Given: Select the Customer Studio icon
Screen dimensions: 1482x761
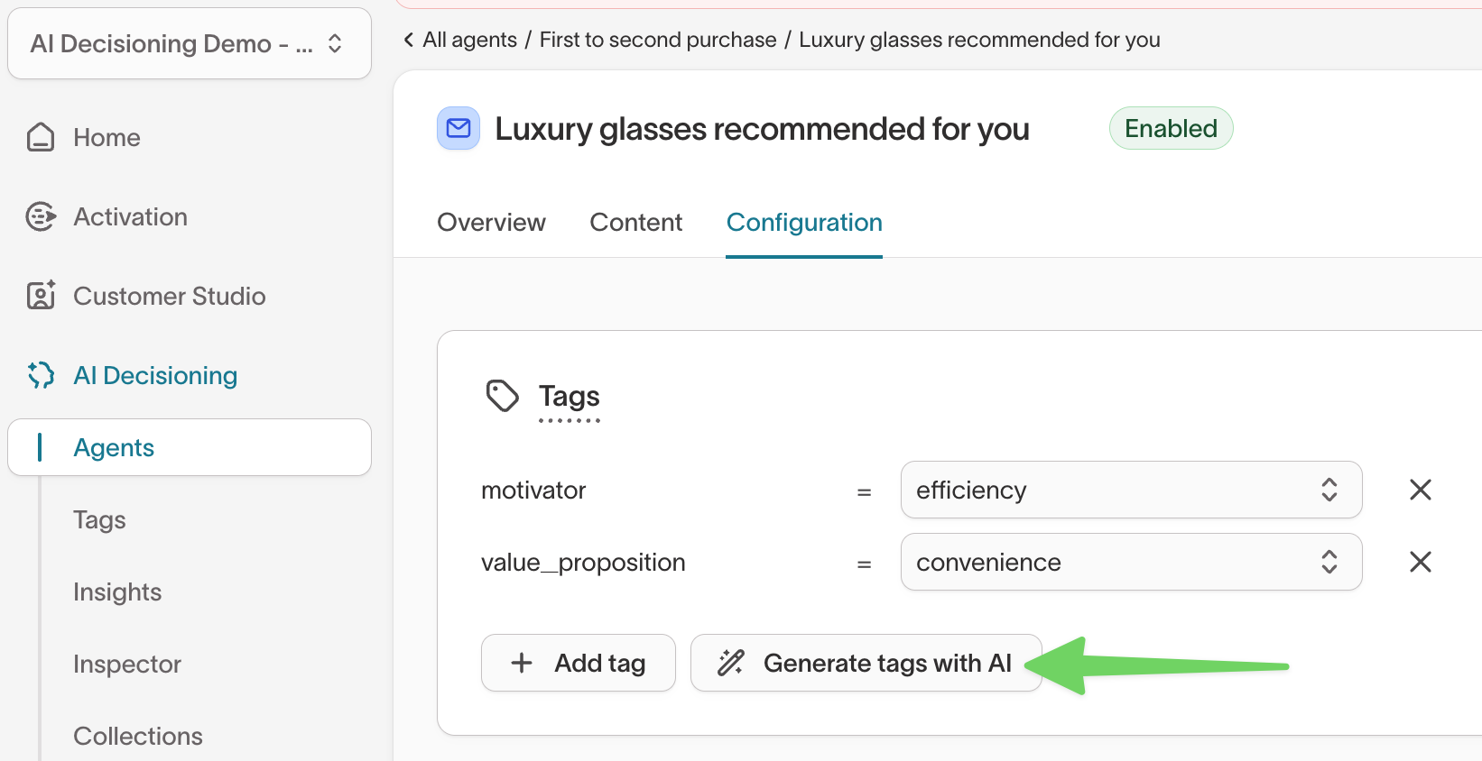Looking at the screenshot, I should tap(41, 295).
